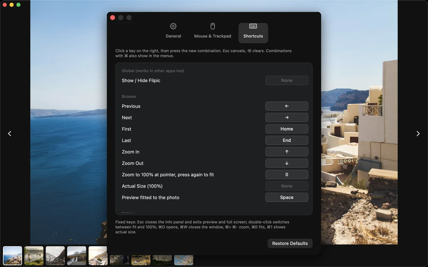Change the Zoom Out down-arrow key
Viewport: 428px width, 267px height.
(x=287, y=163)
